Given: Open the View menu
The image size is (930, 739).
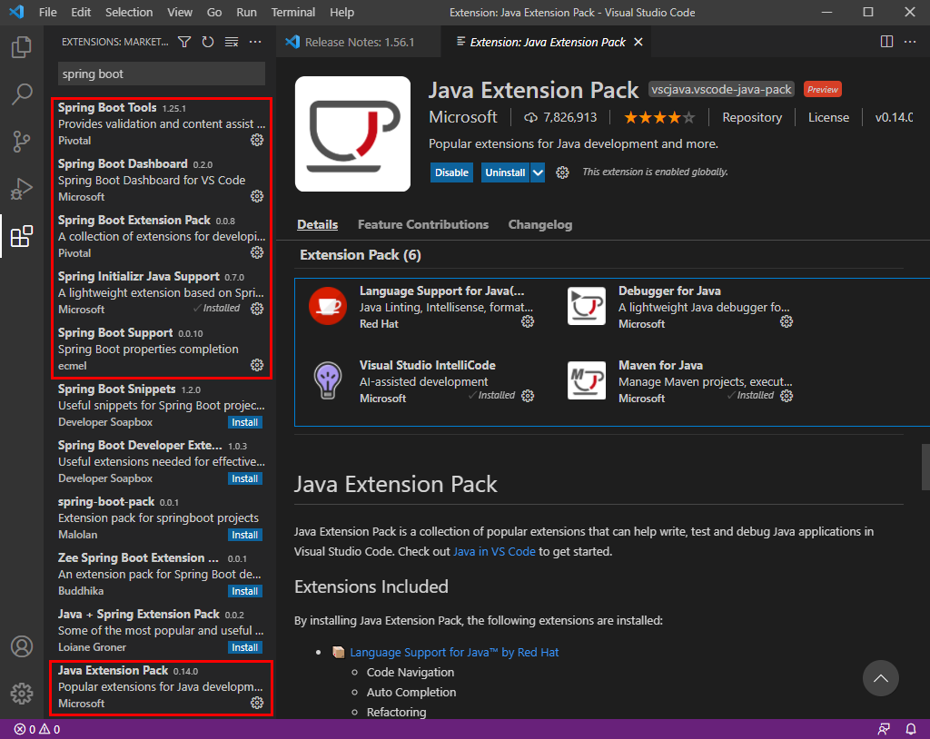Looking at the screenshot, I should tap(180, 12).
